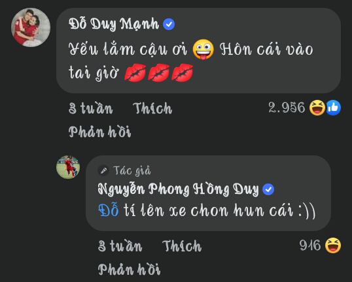Screen dimensions: 352x282
Task: Click verified badge beside Nguyễn Phong Hồng Duy
Action: pos(268,189)
